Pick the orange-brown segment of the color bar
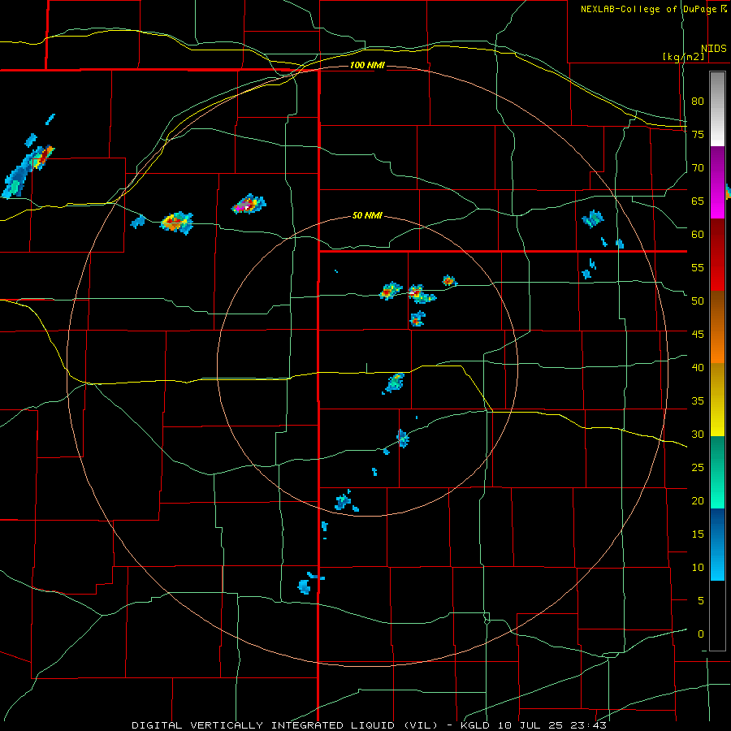 (x=717, y=327)
